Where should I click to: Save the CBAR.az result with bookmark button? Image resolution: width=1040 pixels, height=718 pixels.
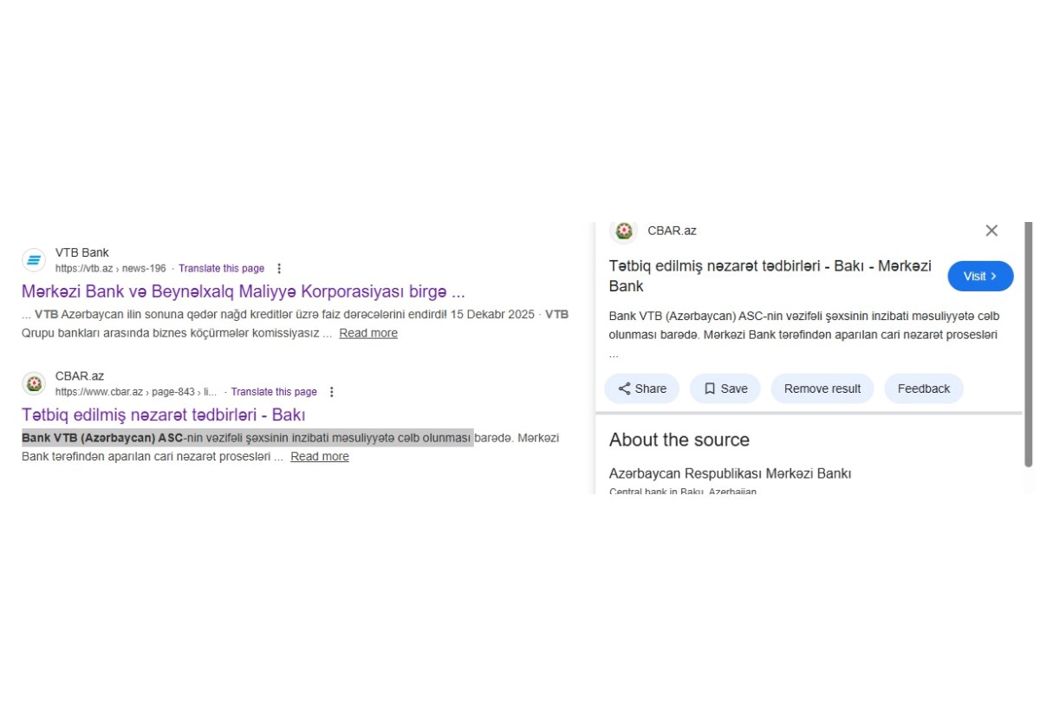click(725, 388)
